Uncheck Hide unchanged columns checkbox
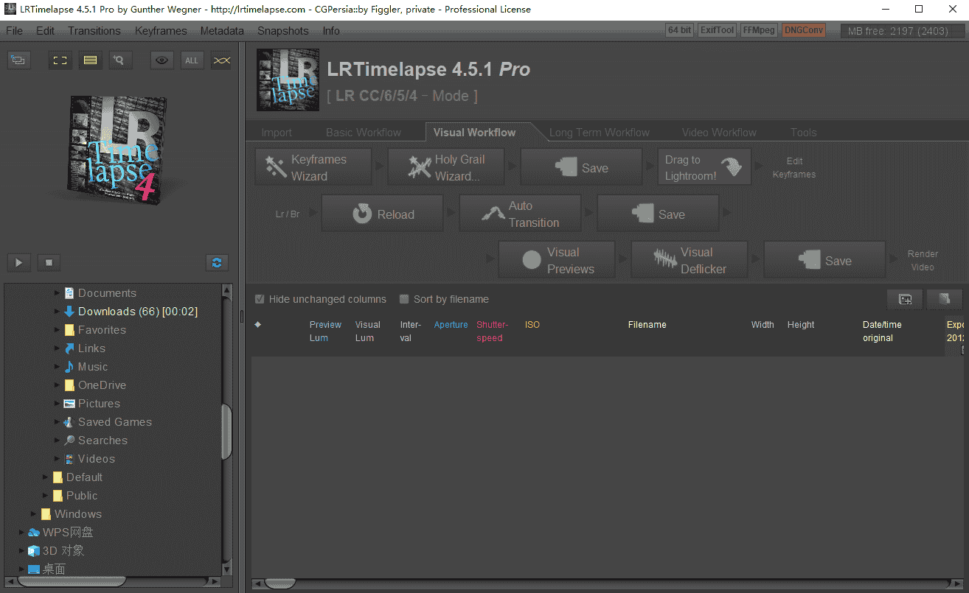969x593 pixels. tap(260, 299)
